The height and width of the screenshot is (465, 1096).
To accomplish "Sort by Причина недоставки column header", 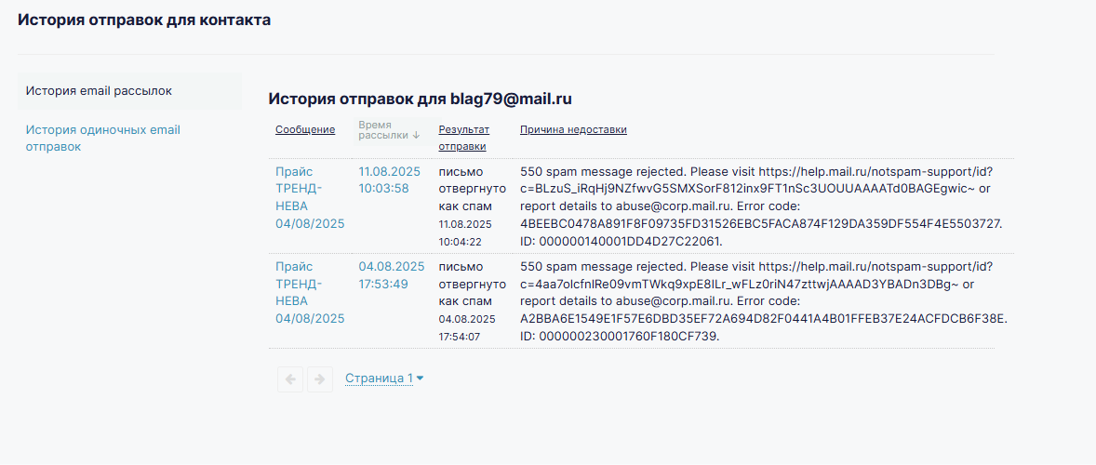I will [x=573, y=129].
